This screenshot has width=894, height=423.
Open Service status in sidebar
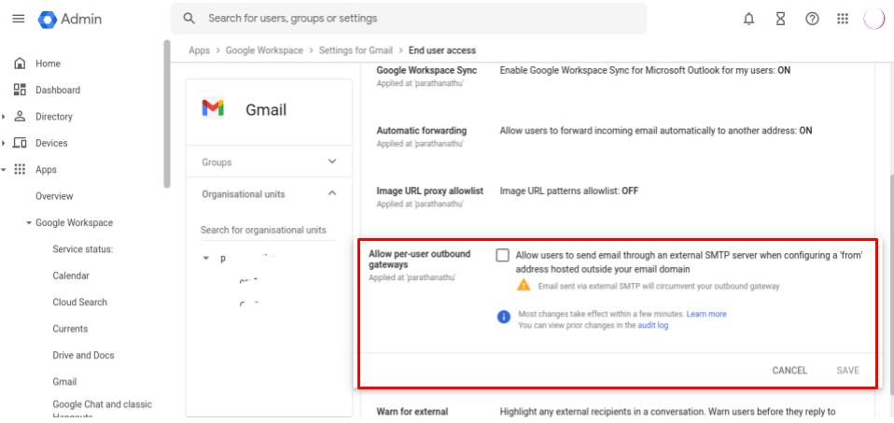(x=83, y=249)
